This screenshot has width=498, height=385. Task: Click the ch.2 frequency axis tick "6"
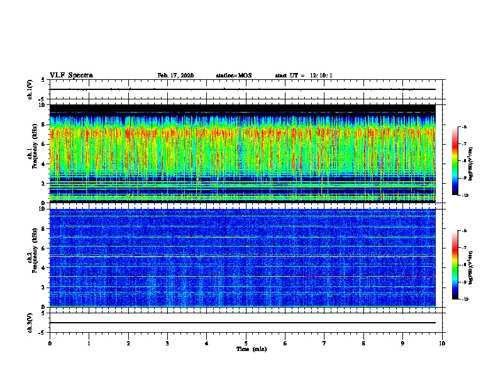(x=43, y=248)
